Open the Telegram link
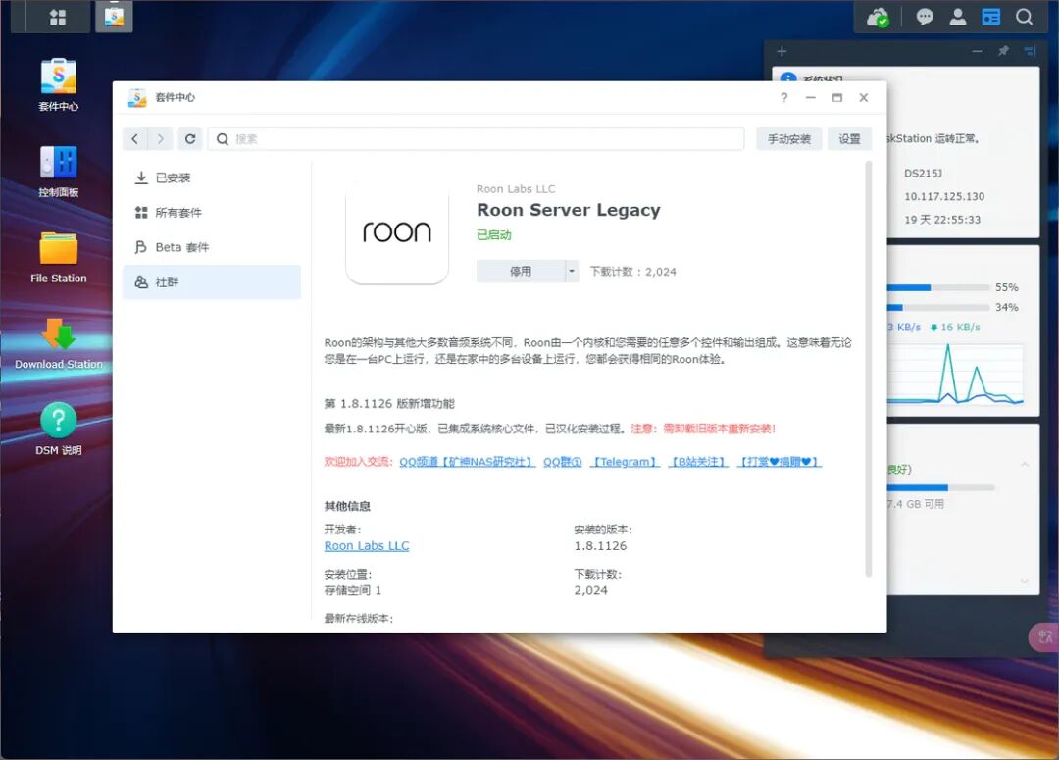 click(626, 462)
